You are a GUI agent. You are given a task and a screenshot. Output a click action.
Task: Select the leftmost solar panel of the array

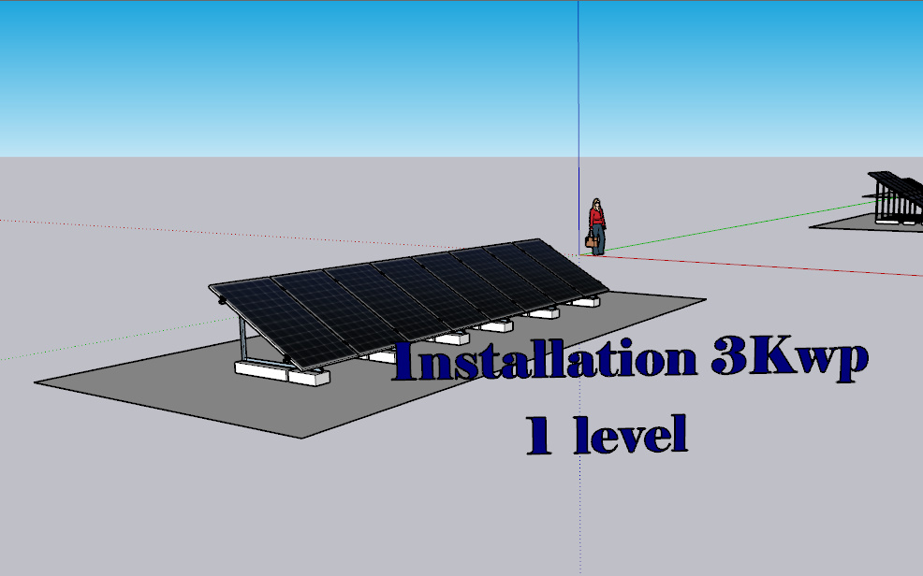pos(283,322)
